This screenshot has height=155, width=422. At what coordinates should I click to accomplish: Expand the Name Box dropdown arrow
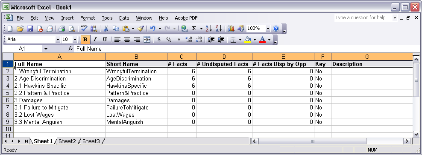(46, 49)
